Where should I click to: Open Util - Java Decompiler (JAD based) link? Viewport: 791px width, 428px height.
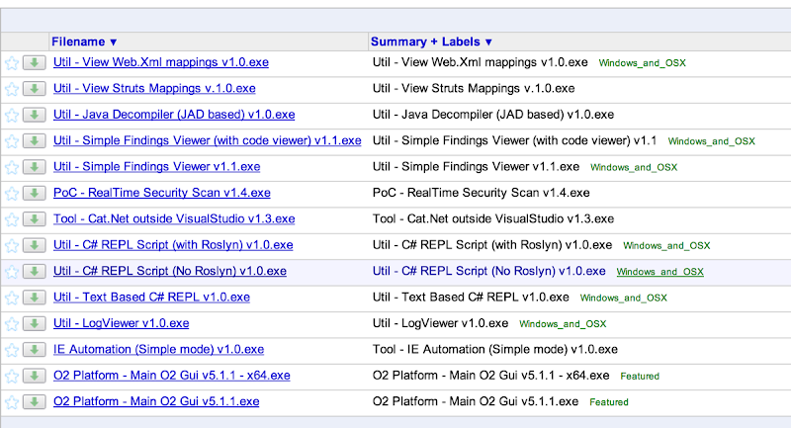tap(174, 115)
